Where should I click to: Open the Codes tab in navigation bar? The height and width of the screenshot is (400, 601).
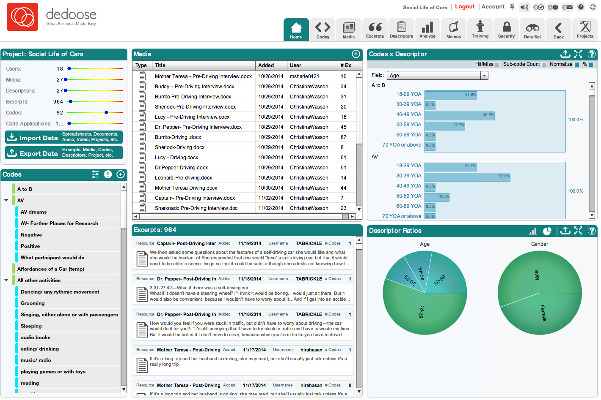[x=323, y=30]
